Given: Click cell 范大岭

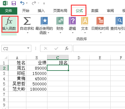Looking at the screenshot, I should (17, 89).
